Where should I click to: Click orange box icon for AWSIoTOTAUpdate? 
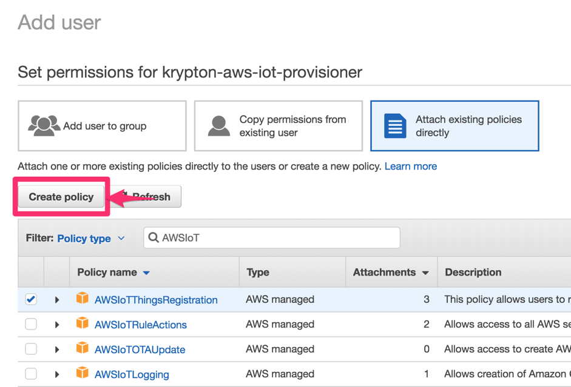pos(83,349)
